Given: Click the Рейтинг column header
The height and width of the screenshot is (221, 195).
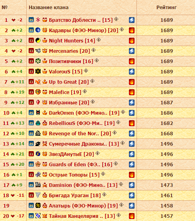Looking at the screenshot, I should pyautogui.click(x=166, y=8).
